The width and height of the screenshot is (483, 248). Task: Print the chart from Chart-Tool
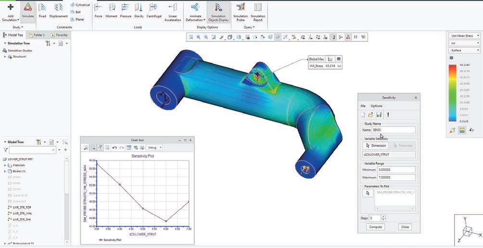pos(142,148)
